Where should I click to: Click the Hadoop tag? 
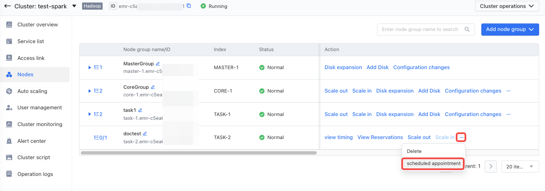92,6
